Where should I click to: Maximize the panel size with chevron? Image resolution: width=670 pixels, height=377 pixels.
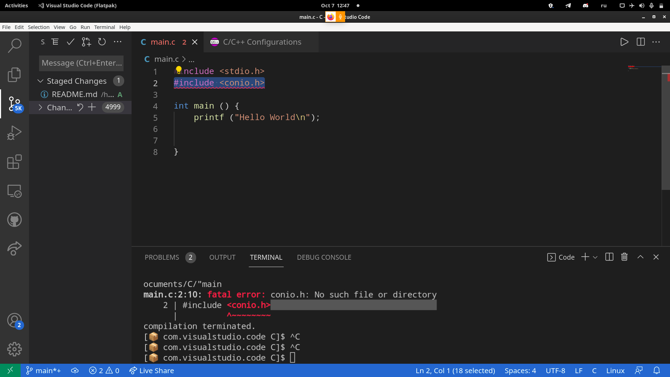point(640,257)
